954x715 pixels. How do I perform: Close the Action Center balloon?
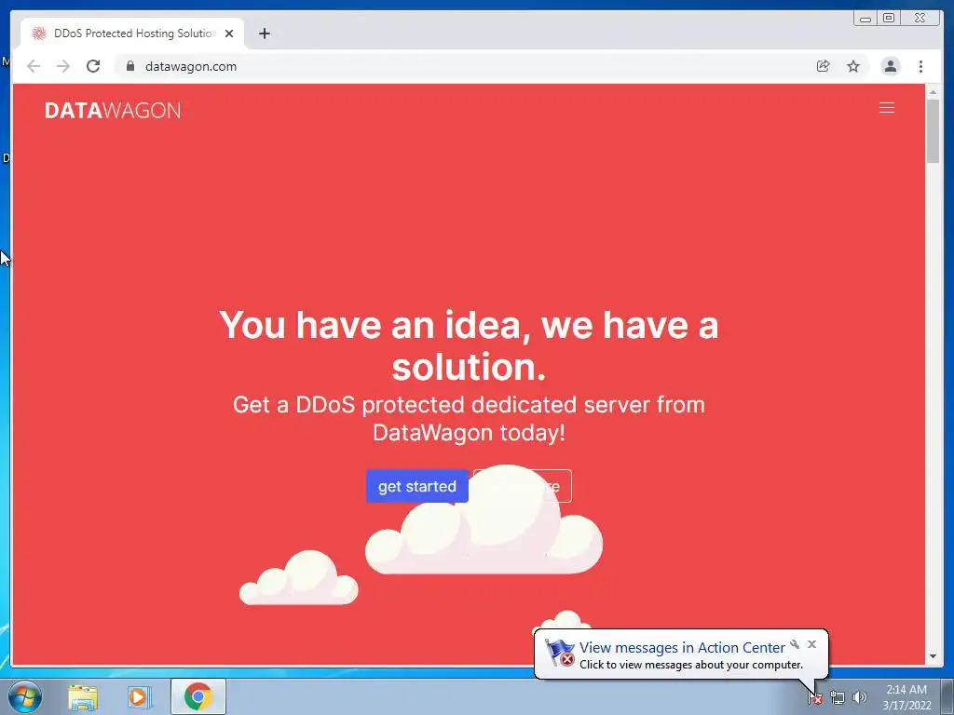[811, 644]
